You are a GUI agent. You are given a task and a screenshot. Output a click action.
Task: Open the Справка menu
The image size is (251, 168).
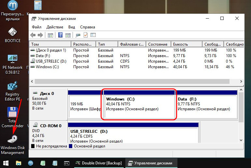(88, 27)
